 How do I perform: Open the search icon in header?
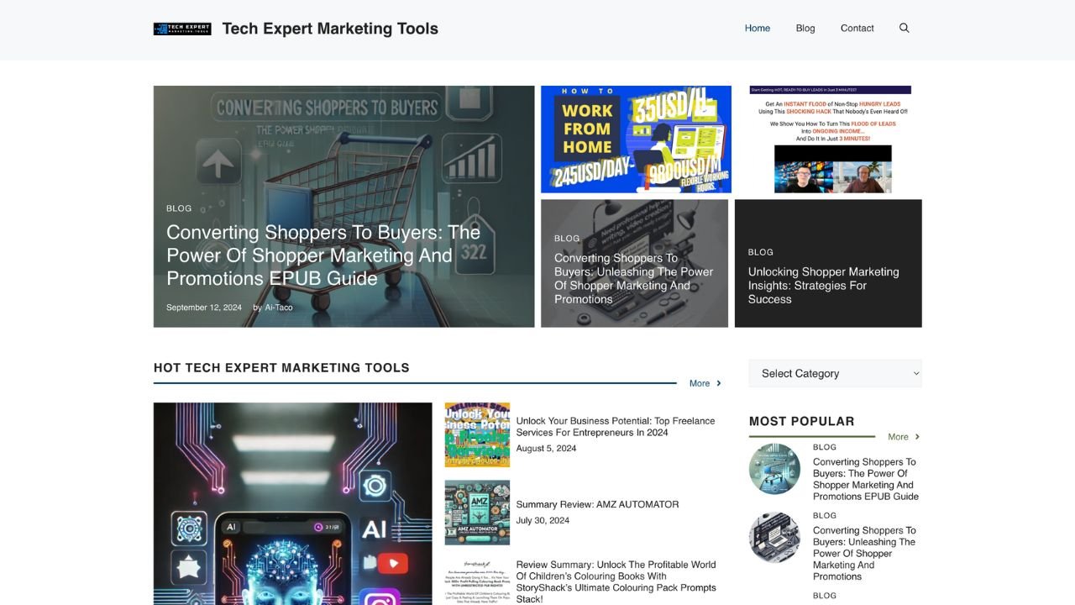(x=905, y=28)
